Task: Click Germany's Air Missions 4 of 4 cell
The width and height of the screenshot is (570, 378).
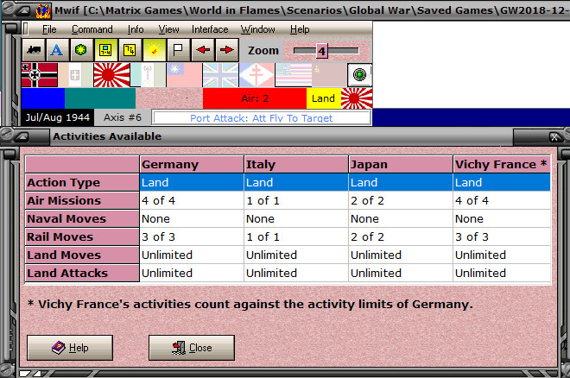Action: coord(192,200)
